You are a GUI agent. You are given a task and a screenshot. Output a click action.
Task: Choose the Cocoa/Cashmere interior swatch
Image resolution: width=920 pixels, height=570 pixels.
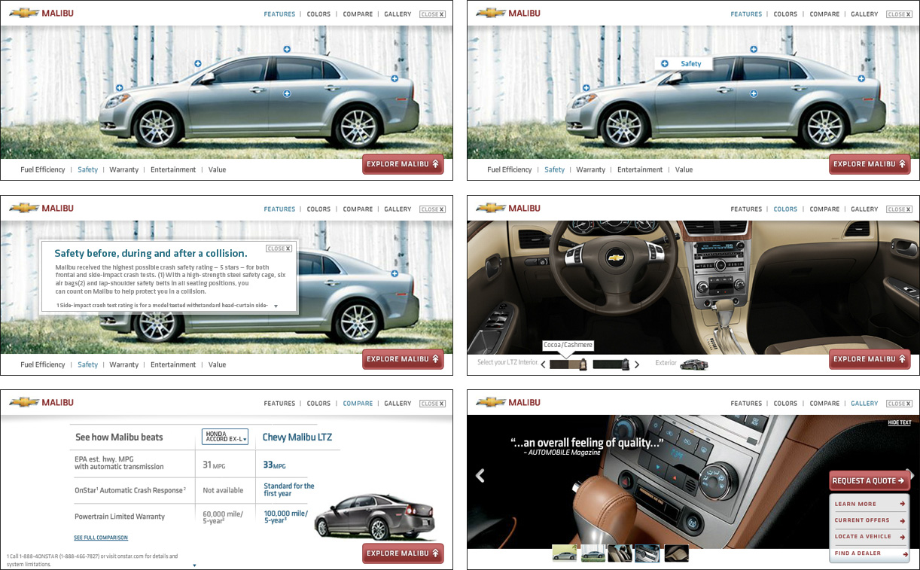coord(568,364)
